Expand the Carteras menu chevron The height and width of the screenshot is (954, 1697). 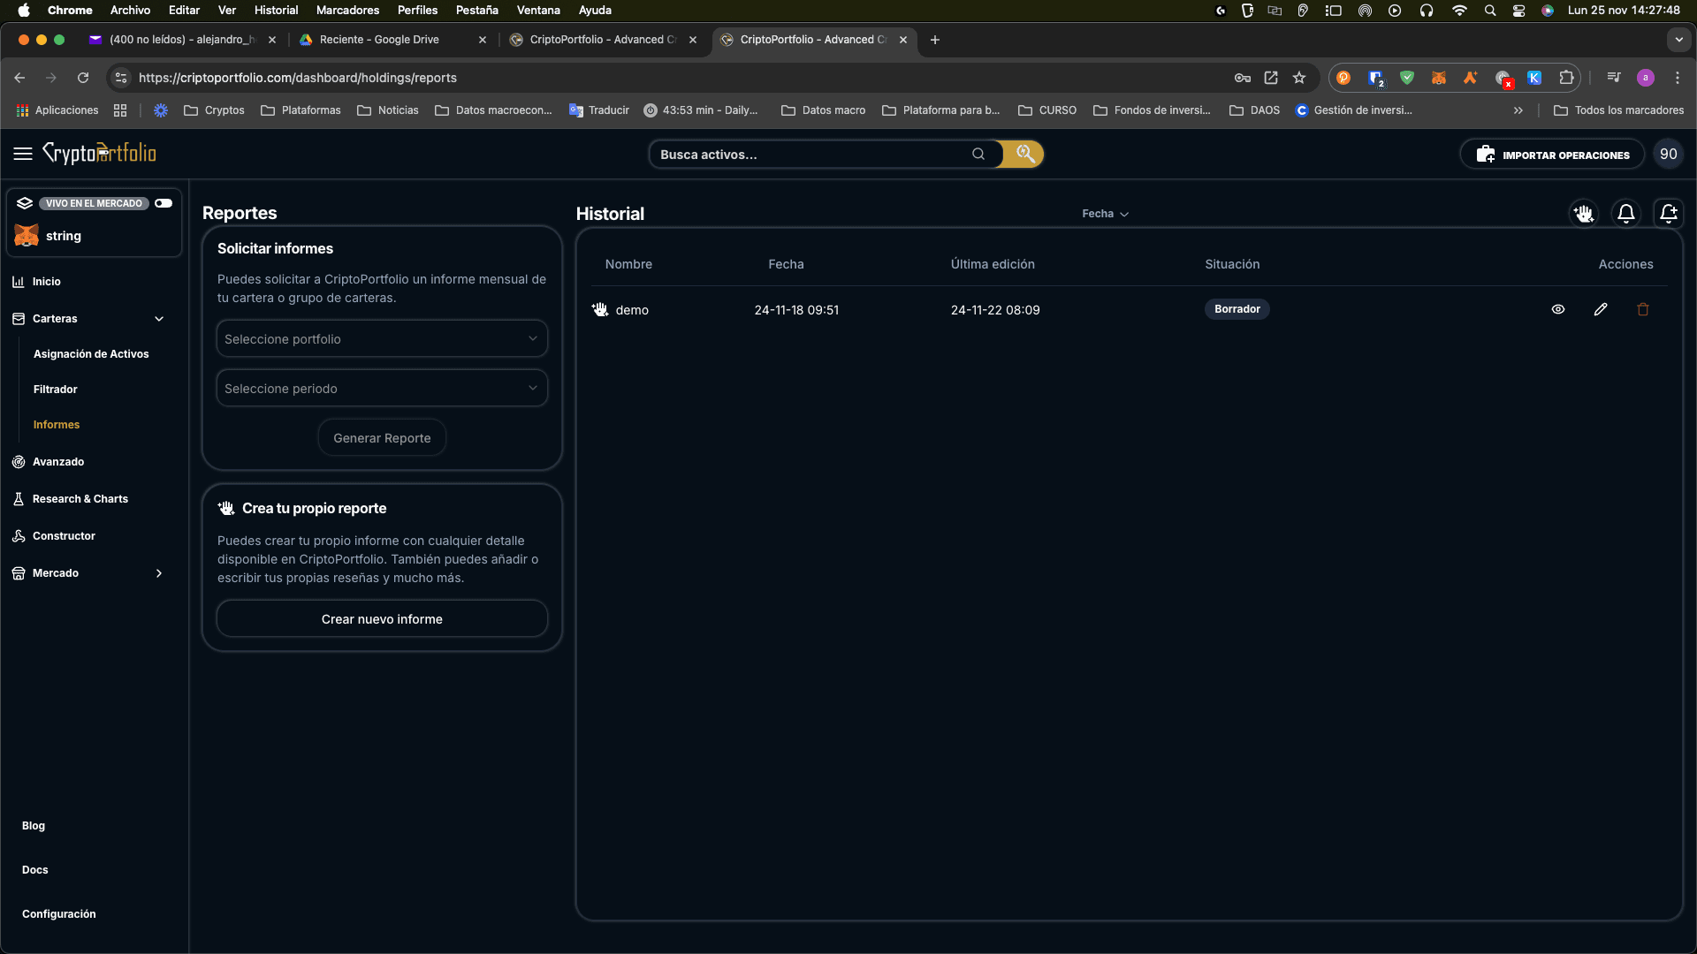coord(159,319)
